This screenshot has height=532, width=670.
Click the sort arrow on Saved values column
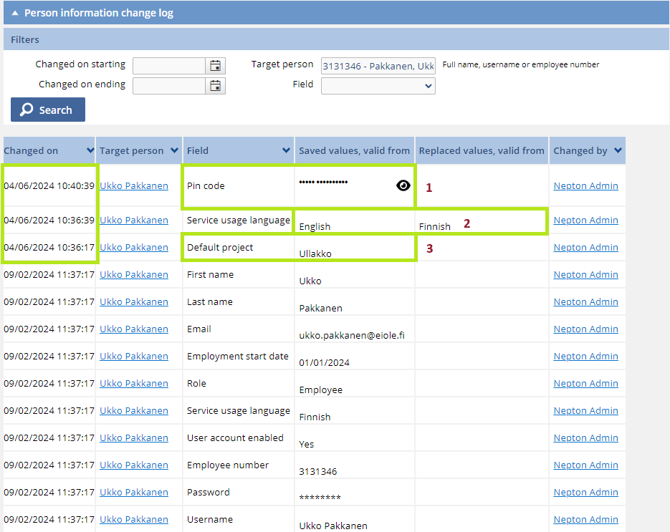click(403, 150)
